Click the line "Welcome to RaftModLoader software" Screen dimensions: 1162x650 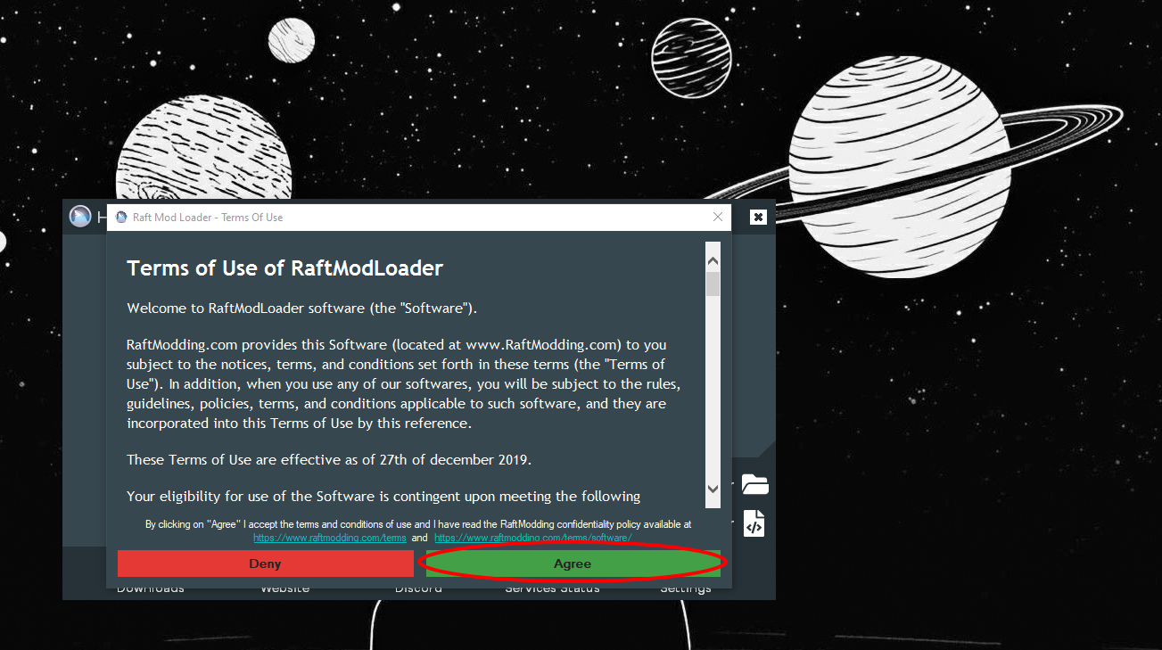point(302,309)
